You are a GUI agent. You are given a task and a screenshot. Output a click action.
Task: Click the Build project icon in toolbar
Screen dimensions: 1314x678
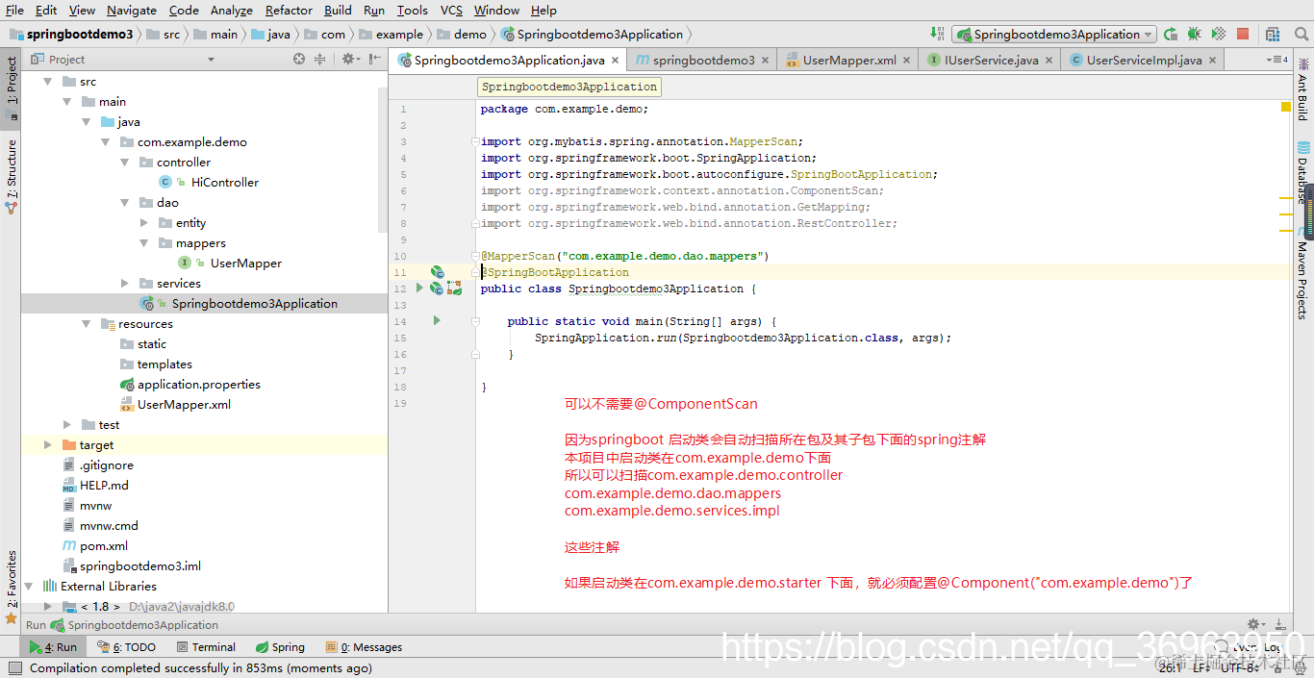point(937,34)
